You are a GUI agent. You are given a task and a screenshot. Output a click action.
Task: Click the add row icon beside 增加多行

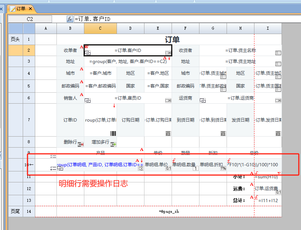click(x=113, y=145)
